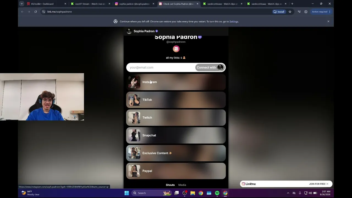352x198 pixels.
Task: Open the Chrome profile icon
Action: [306, 12]
